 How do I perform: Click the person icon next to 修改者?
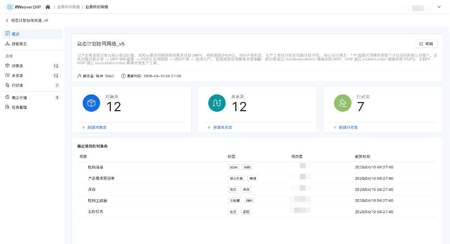click(79, 76)
